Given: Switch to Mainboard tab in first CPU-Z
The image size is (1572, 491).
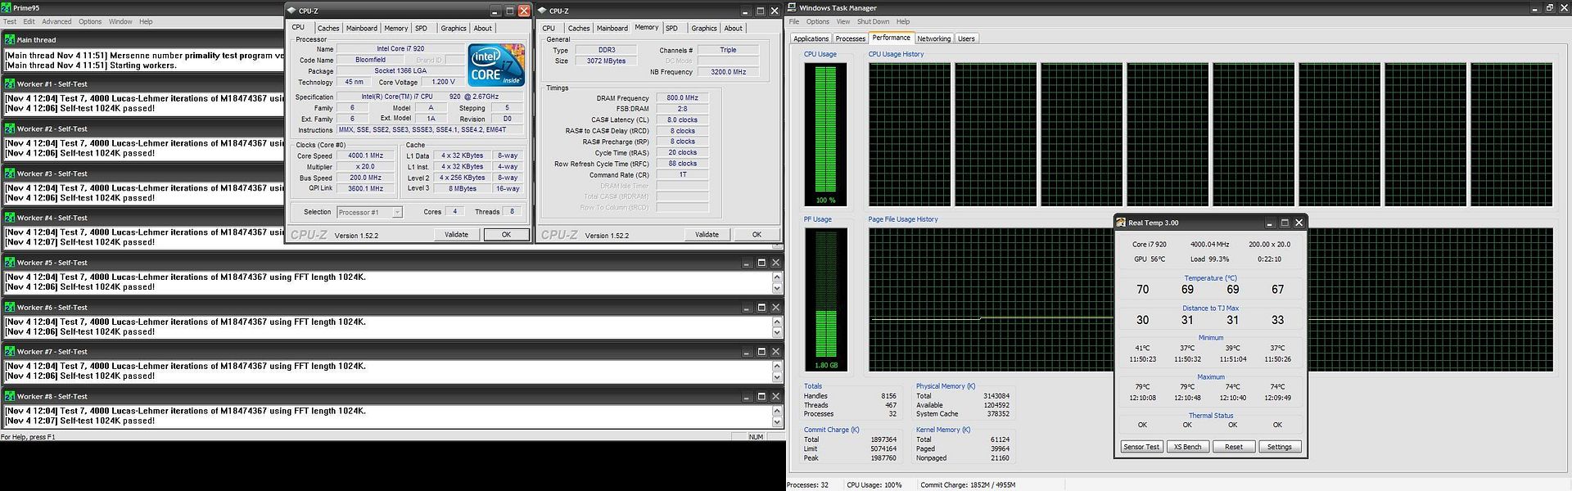Looking at the screenshot, I should pos(362,28).
